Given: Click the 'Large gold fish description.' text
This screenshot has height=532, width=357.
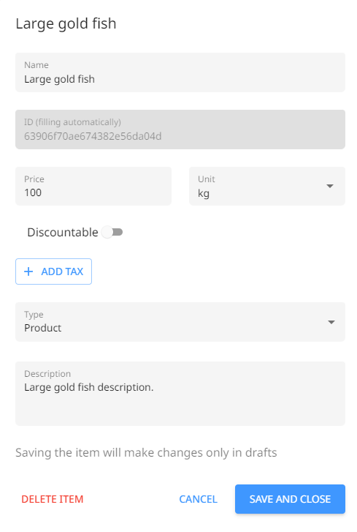Looking at the screenshot, I should point(88,387).
